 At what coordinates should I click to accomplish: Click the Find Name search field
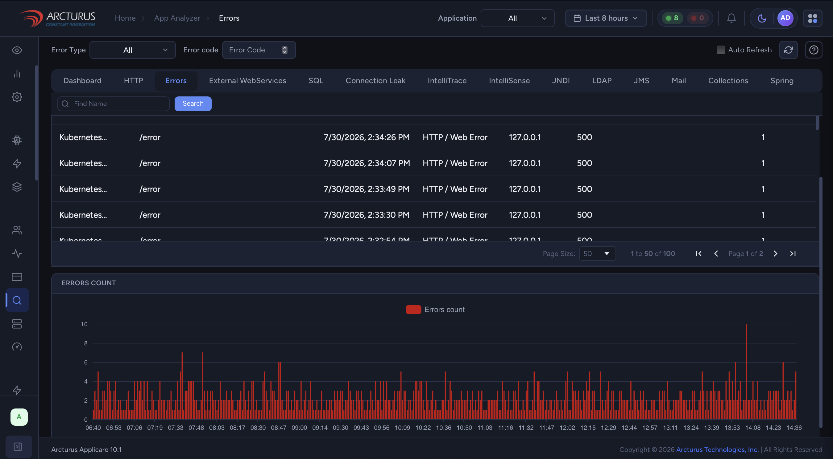point(114,104)
